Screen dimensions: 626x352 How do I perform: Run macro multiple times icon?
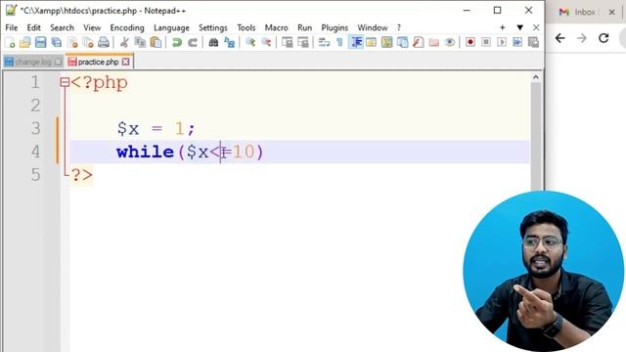click(517, 42)
